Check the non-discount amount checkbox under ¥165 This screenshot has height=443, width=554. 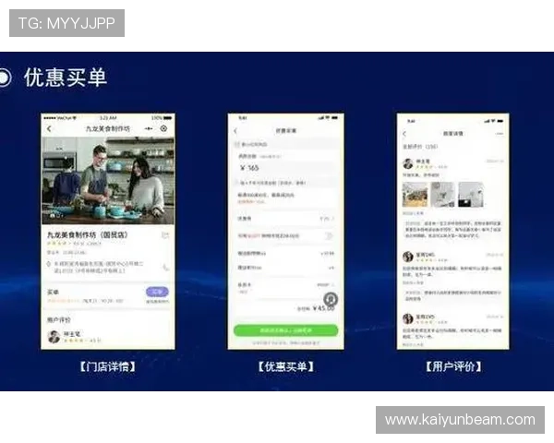(237, 183)
